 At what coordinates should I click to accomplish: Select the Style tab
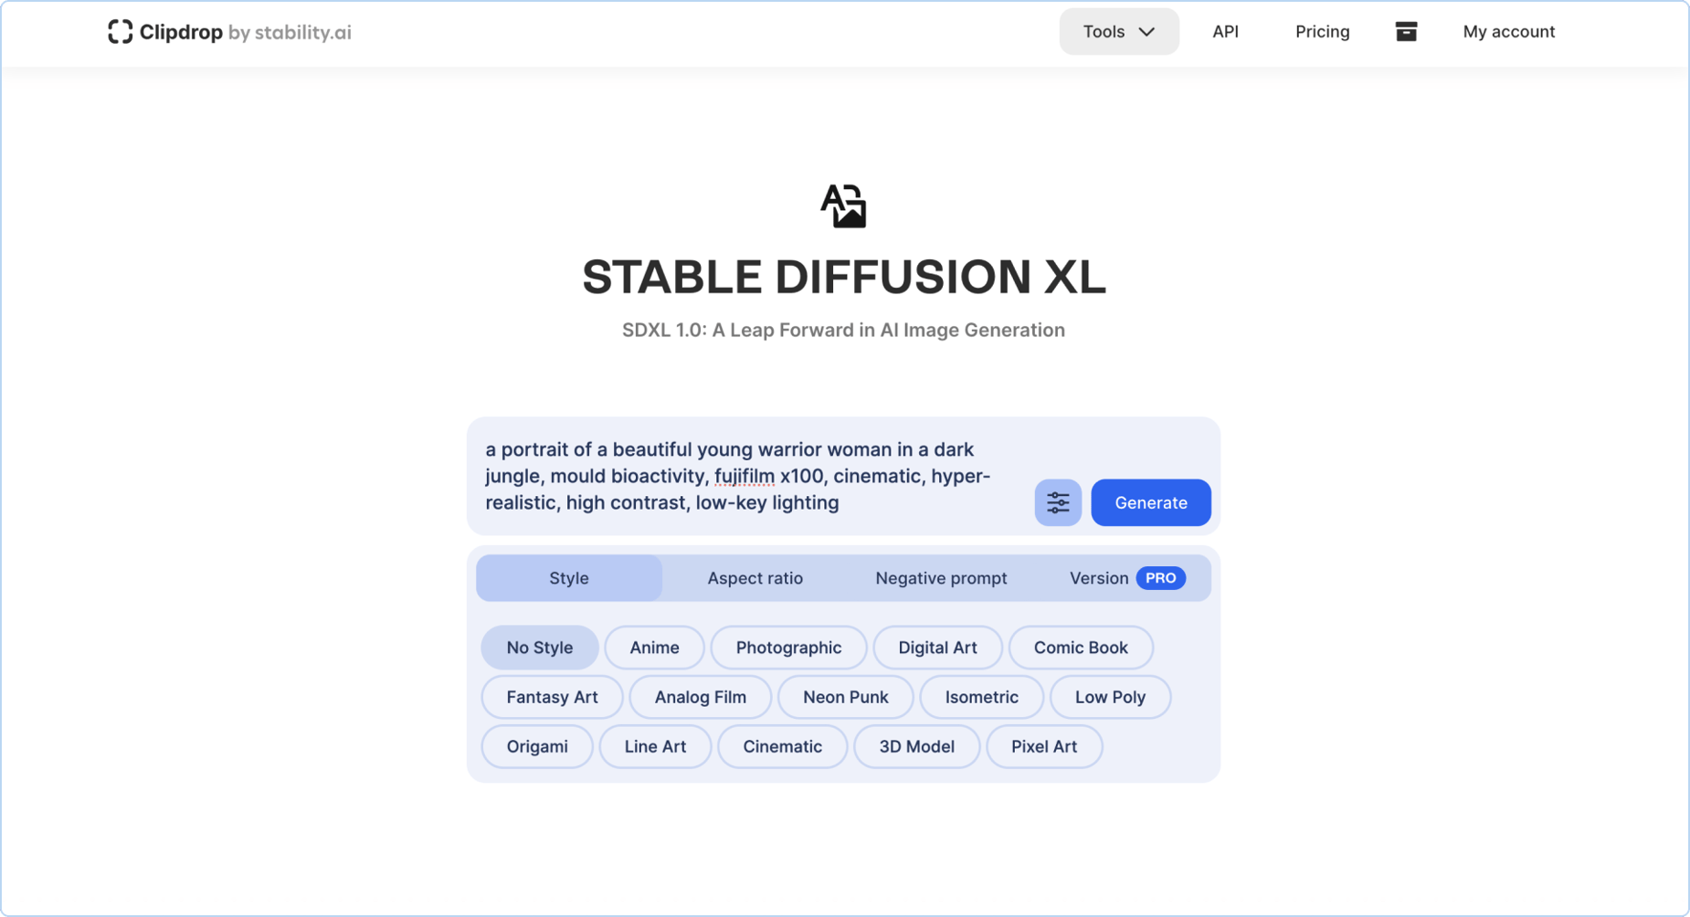568,578
